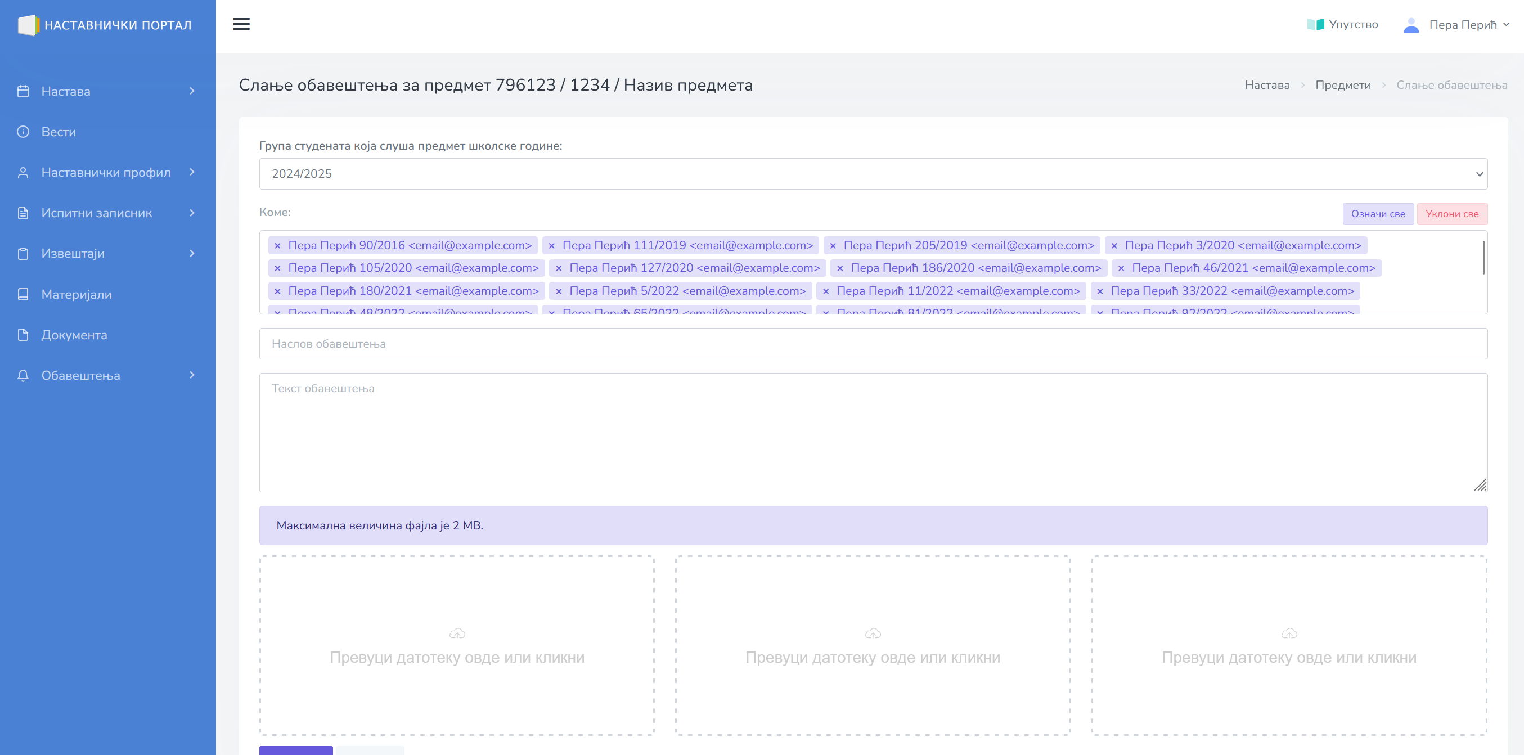
Task: Click the hamburger menu icon
Action: point(241,24)
